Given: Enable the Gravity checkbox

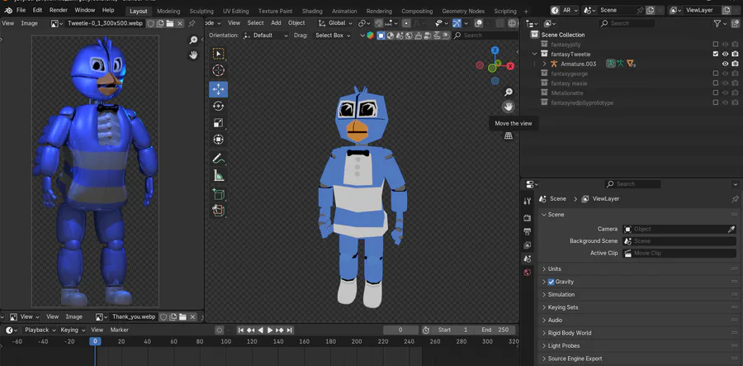Looking at the screenshot, I should [x=551, y=282].
